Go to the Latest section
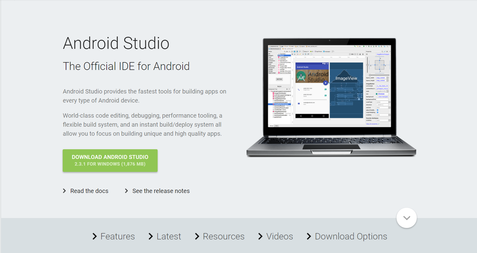 pyautogui.click(x=169, y=236)
